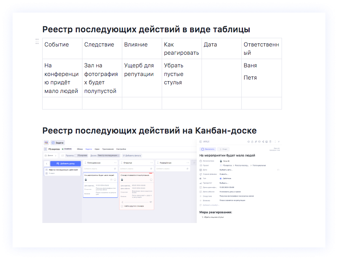338x260 pixels.
Task: Click the apps grid icon next to Задачи
Action: [46, 143]
